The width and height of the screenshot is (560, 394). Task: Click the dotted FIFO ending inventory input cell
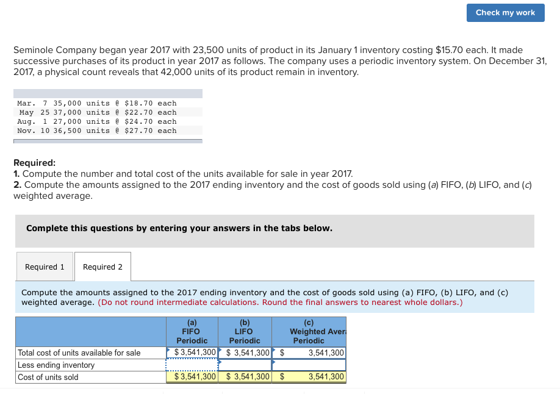(x=191, y=364)
